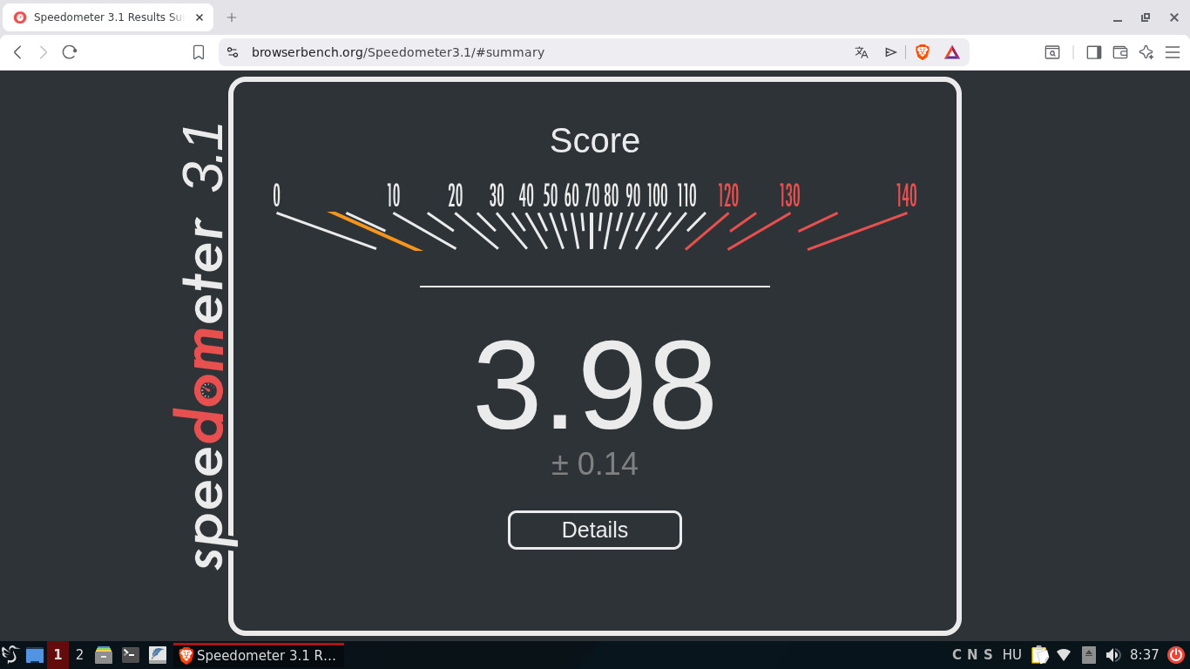The image size is (1190, 669).
Task: Select Speedometer 3.1 taskbar window entry
Action: pyautogui.click(x=259, y=655)
